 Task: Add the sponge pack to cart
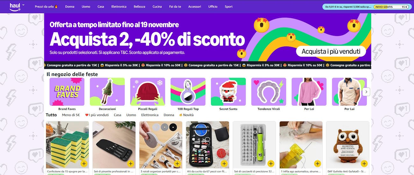coord(84,164)
